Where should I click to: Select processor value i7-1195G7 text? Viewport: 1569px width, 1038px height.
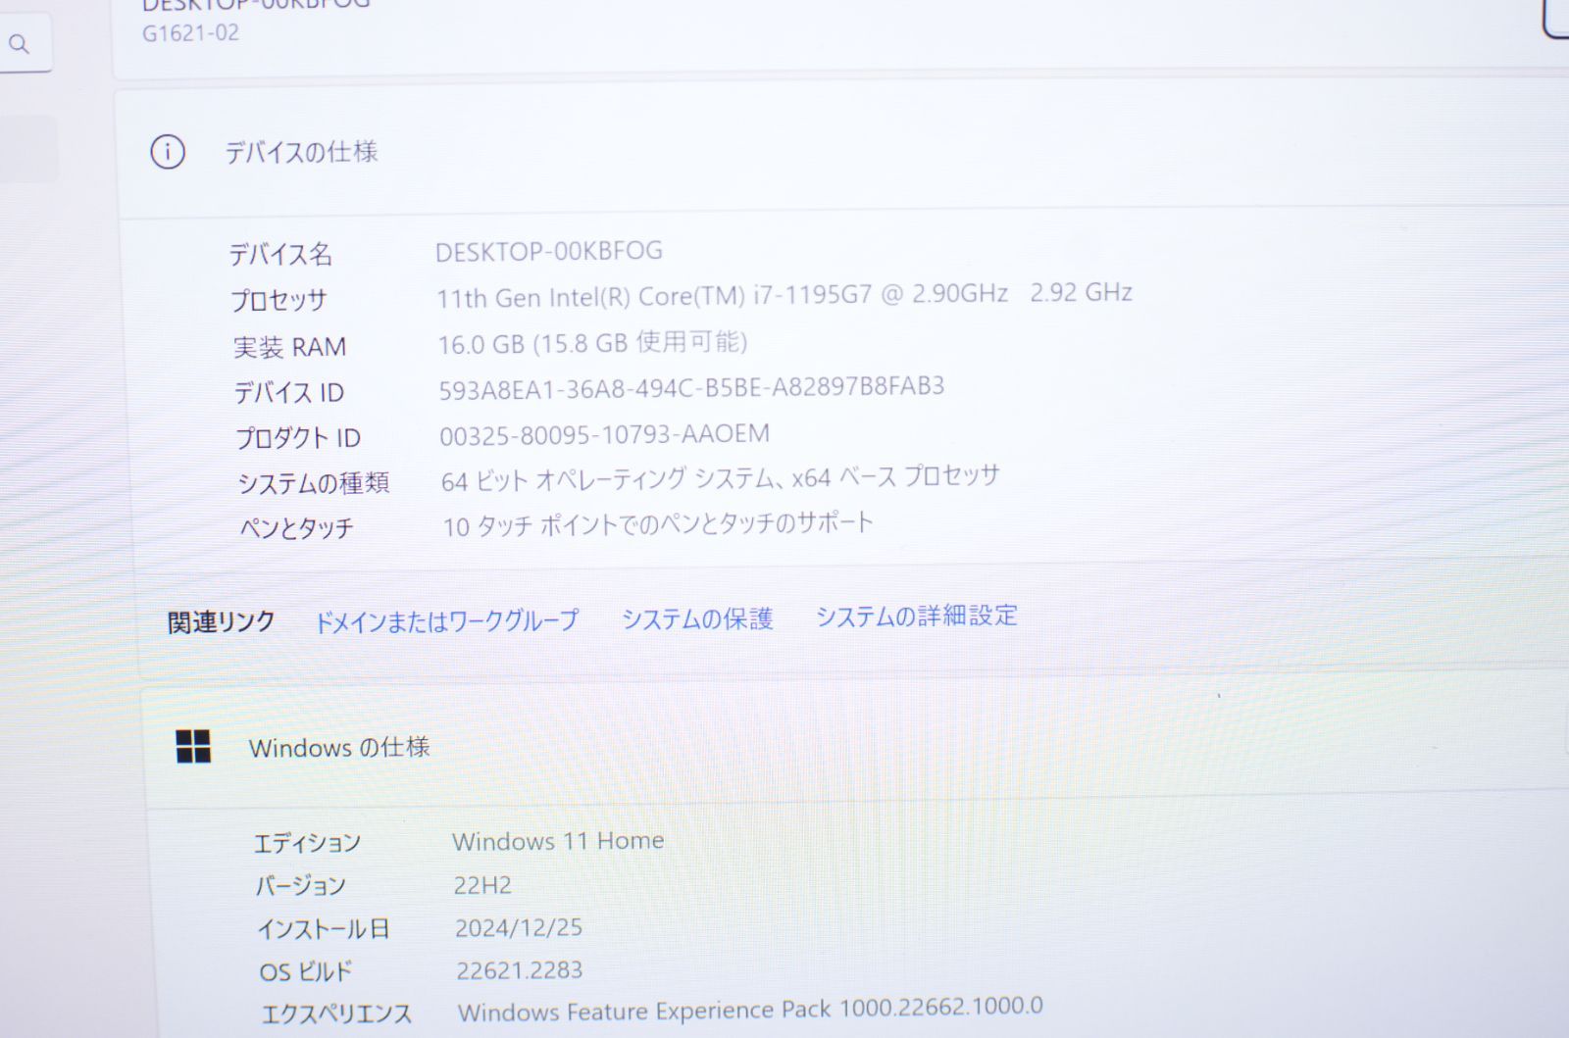click(784, 294)
